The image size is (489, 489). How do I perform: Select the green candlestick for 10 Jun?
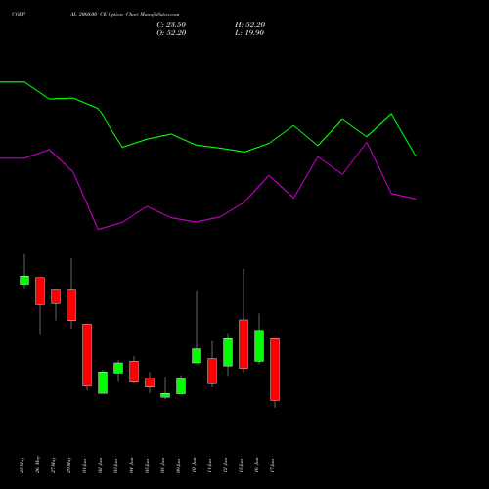(x=197, y=356)
